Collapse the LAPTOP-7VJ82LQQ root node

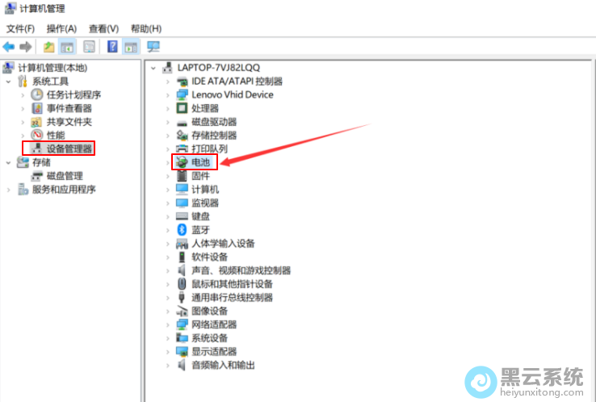(x=154, y=68)
